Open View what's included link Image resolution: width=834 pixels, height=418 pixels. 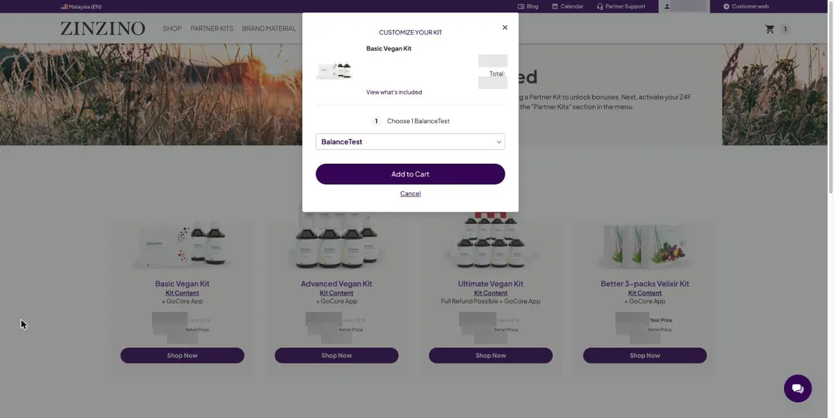point(394,92)
